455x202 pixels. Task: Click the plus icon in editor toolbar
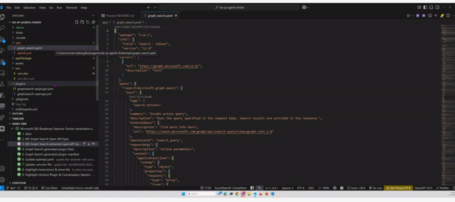pos(435,16)
